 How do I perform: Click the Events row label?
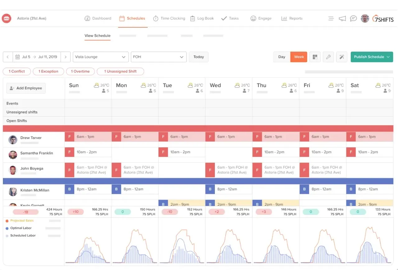pos(12,104)
